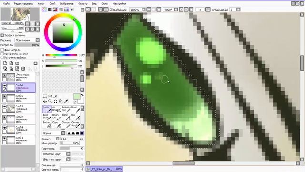The image size is (305, 172).
Task: Choose the Ballpoint Pen tool
Action: (66, 109)
